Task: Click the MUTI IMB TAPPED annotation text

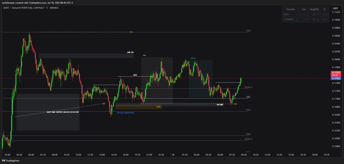Action: [x=63, y=112]
